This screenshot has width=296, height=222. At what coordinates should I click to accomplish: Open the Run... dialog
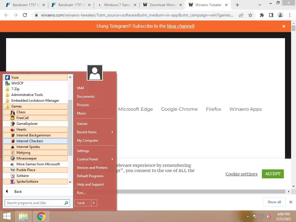tap(81, 193)
